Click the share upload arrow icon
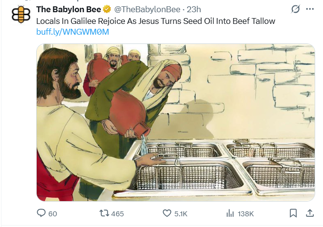Screen dimensions: 323x227 pyautogui.click(x=309, y=213)
